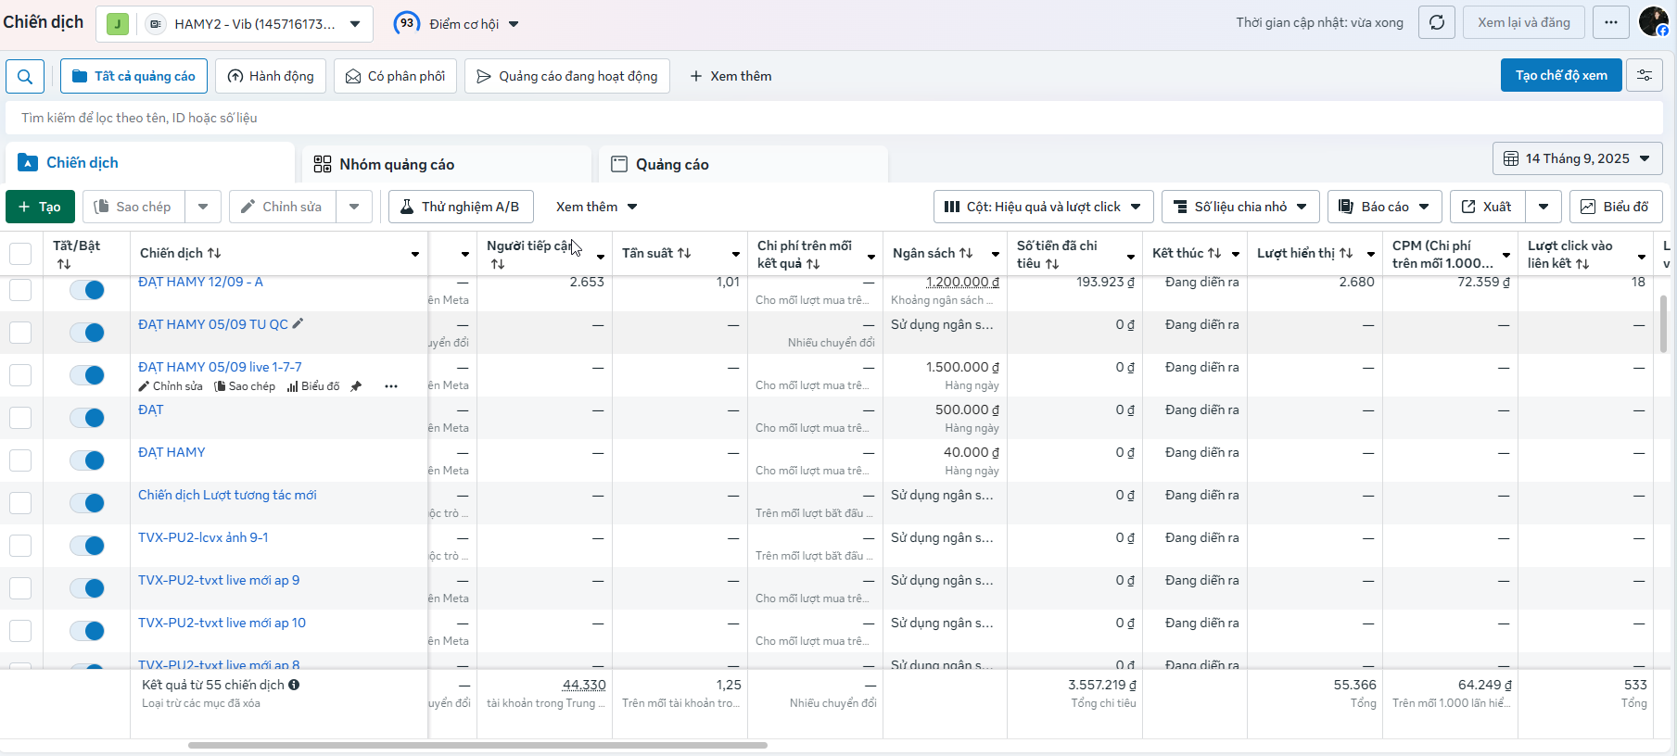Image resolution: width=1677 pixels, height=756 pixels.
Task: Open the profile avatar at top right
Action: [1654, 21]
